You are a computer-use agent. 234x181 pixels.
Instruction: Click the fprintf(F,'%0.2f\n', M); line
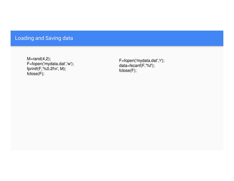47,69
